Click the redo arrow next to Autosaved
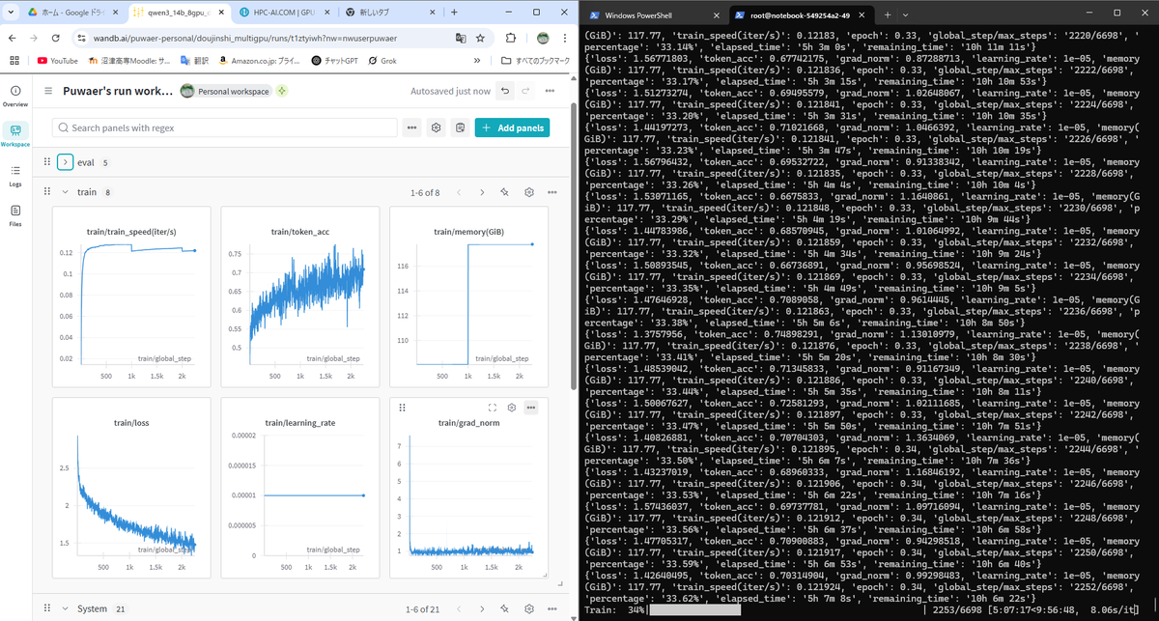This screenshot has width=1159, height=621. click(527, 91)
